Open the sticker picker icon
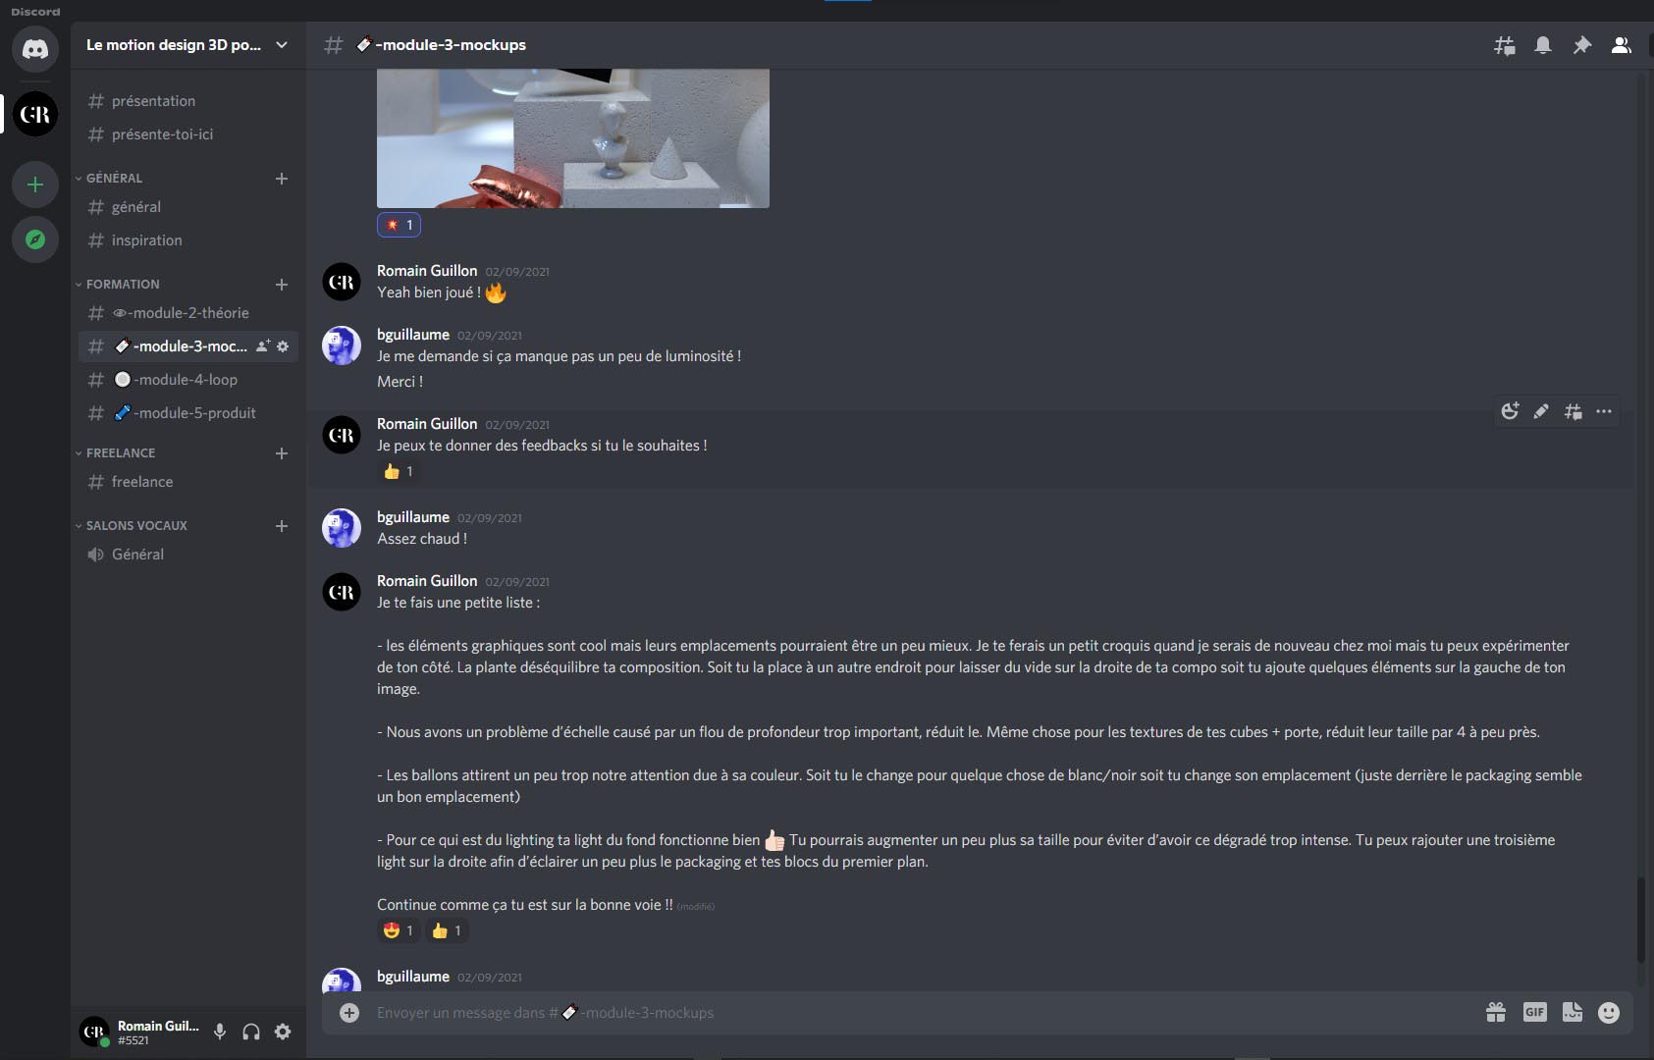The image size is (1654, 1060). pyautogui.click(x=1573, y=1012)
